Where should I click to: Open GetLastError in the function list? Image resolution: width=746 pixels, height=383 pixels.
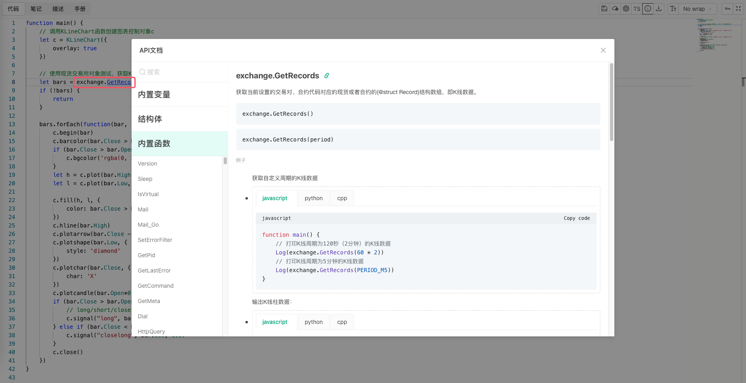point(154,270)
